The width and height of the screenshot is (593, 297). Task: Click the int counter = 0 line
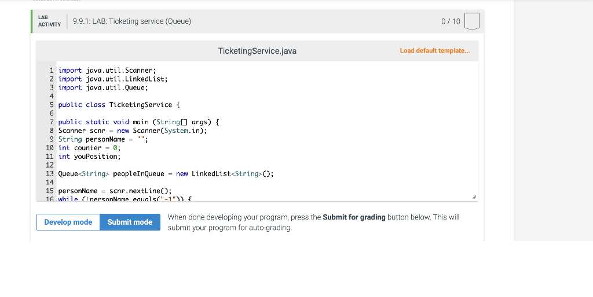[x=89, y=148]
